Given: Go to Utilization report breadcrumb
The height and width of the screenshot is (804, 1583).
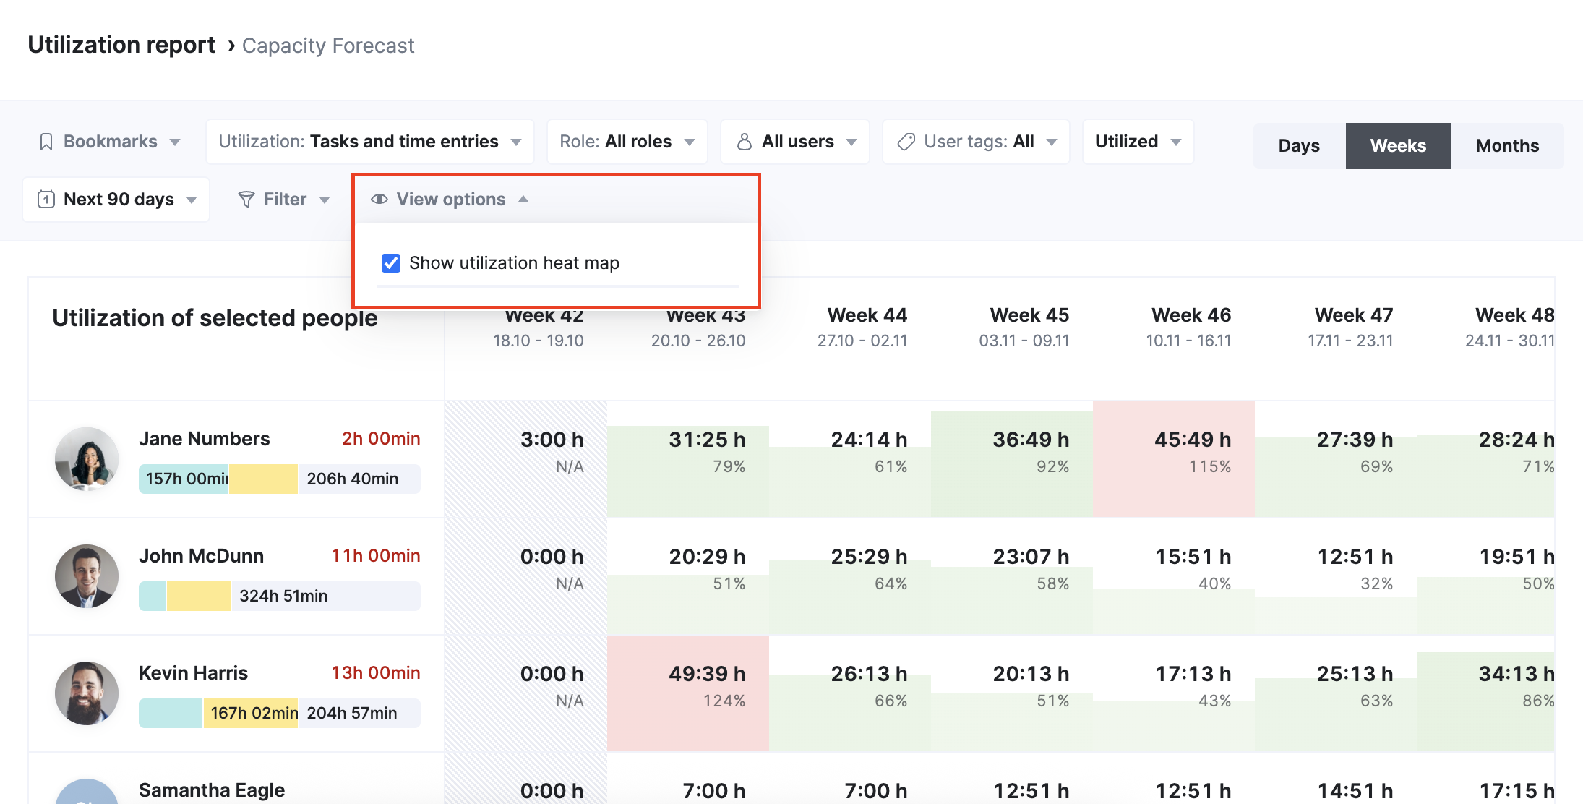Looking at the screenshot, I should click(121, 45).
